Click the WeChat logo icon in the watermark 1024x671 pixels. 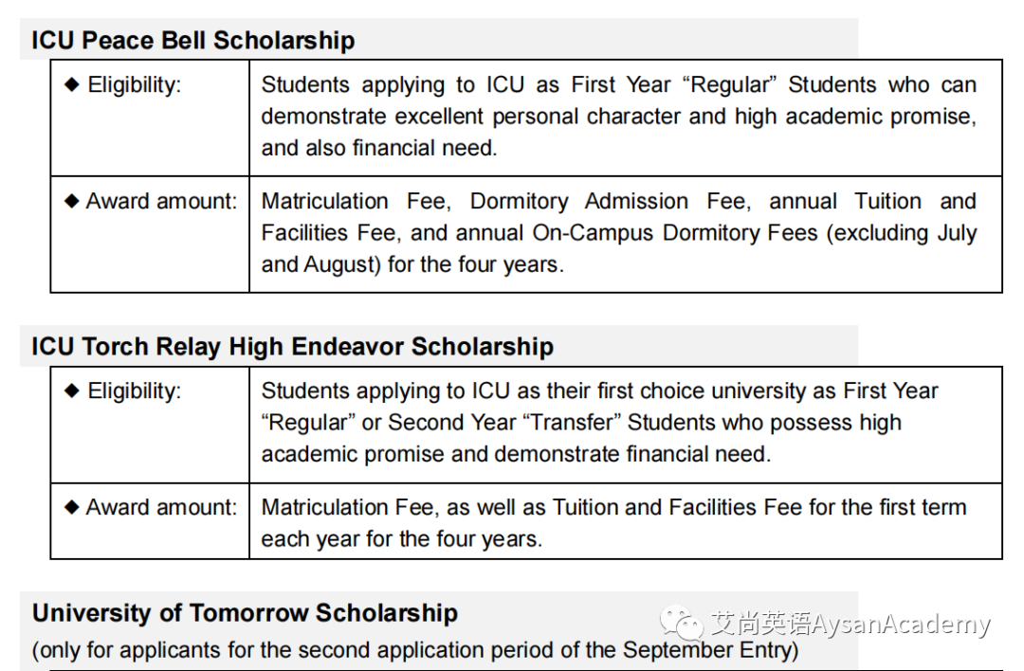pyautogui.click(x=681, y=622)
